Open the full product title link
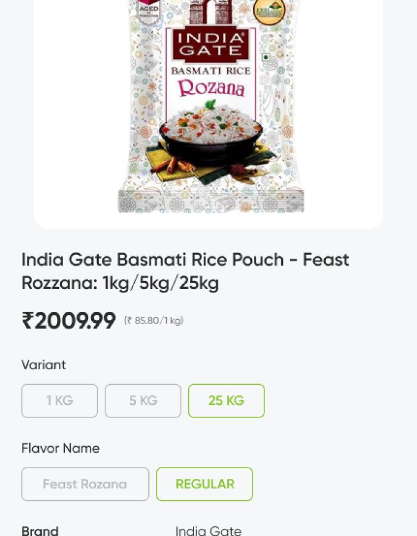 click(185, 271)
